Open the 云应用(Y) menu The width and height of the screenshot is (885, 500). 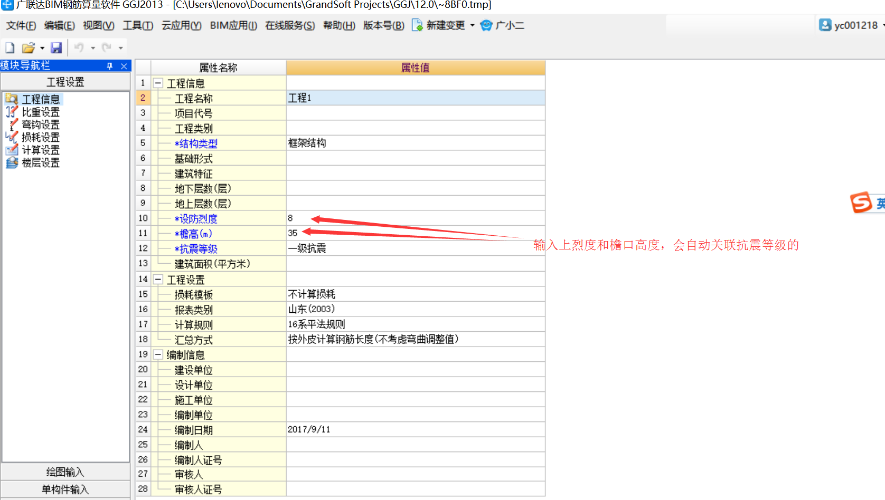[x=181, y=25]
